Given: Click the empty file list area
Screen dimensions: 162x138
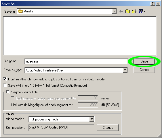Looking at the screenshot, I should 80,36.
